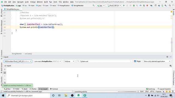The image size is (175, 98).
Task: Click onCreate() in the editor breadcrumb
Action: (x=28, y=54)
